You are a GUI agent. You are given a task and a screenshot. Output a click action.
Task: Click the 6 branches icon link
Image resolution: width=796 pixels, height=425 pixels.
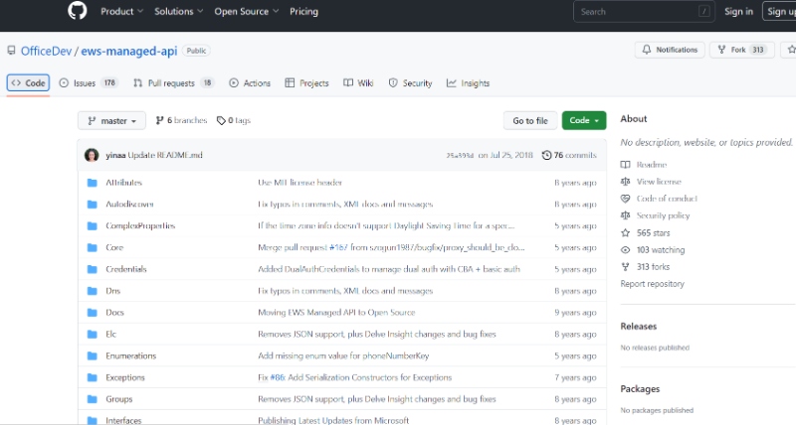(x=159, y=121)
